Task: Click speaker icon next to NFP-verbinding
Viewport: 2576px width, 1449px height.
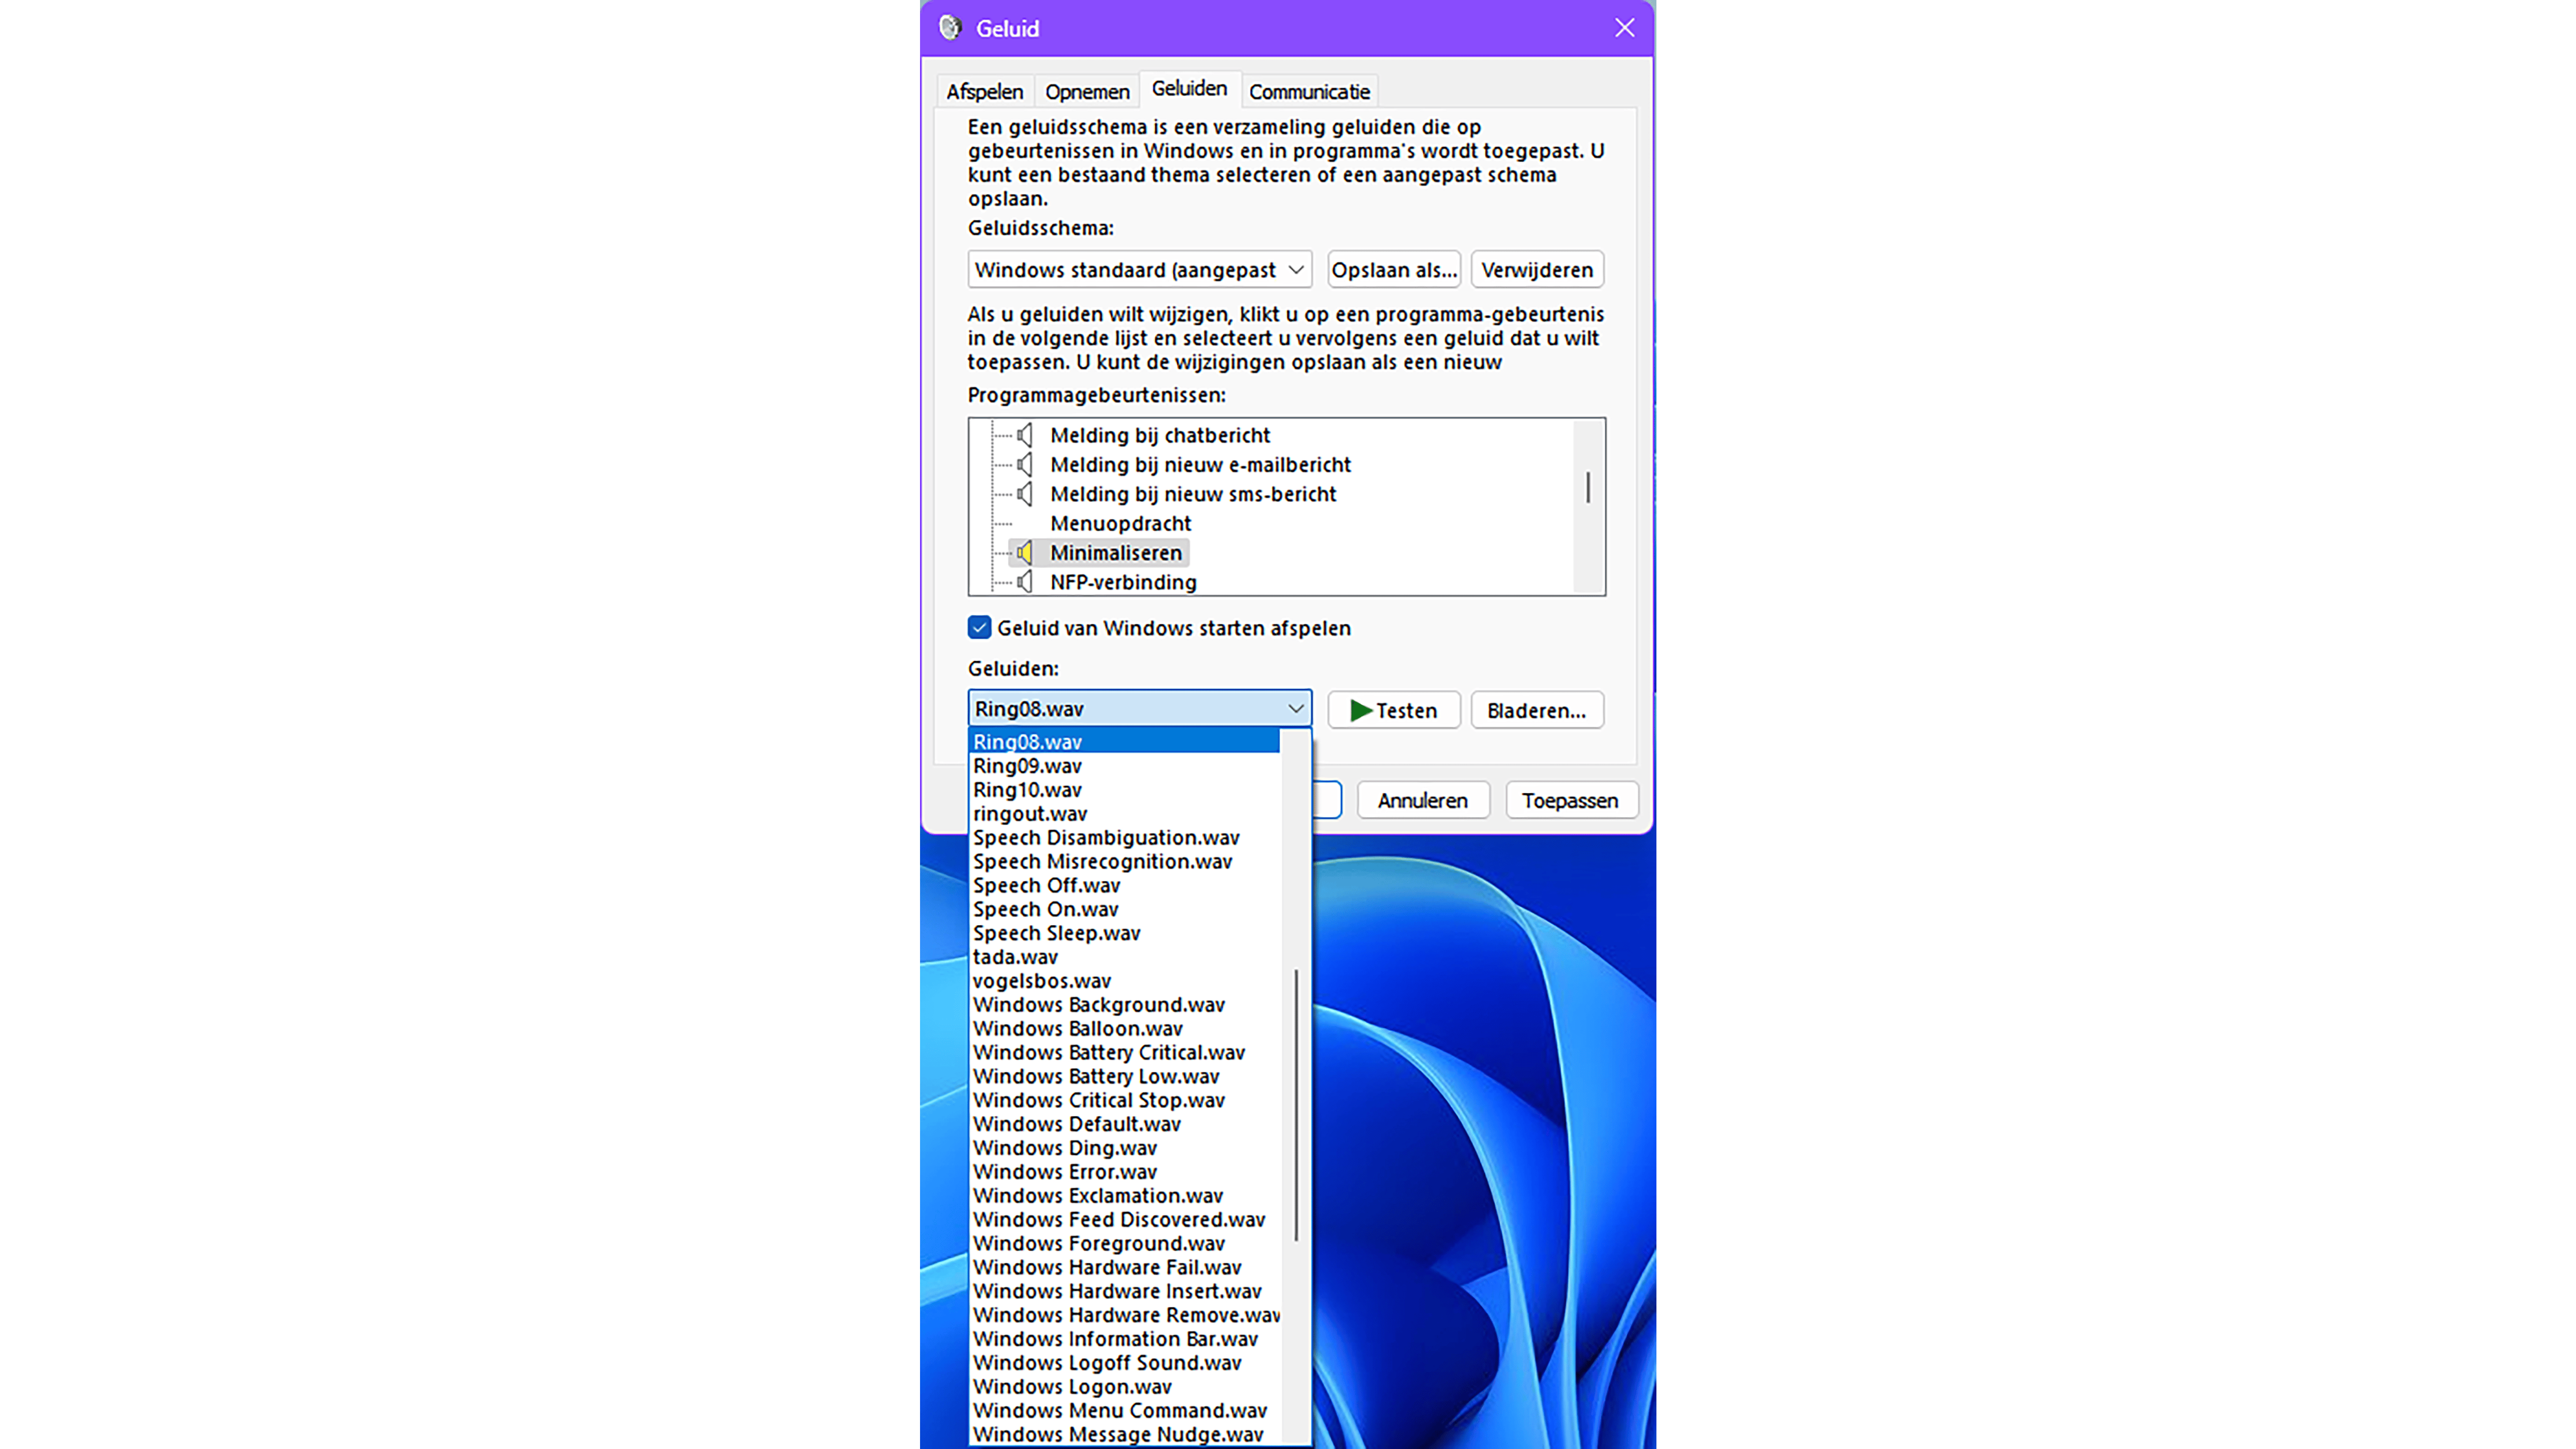Action: tap(1024, 582)
